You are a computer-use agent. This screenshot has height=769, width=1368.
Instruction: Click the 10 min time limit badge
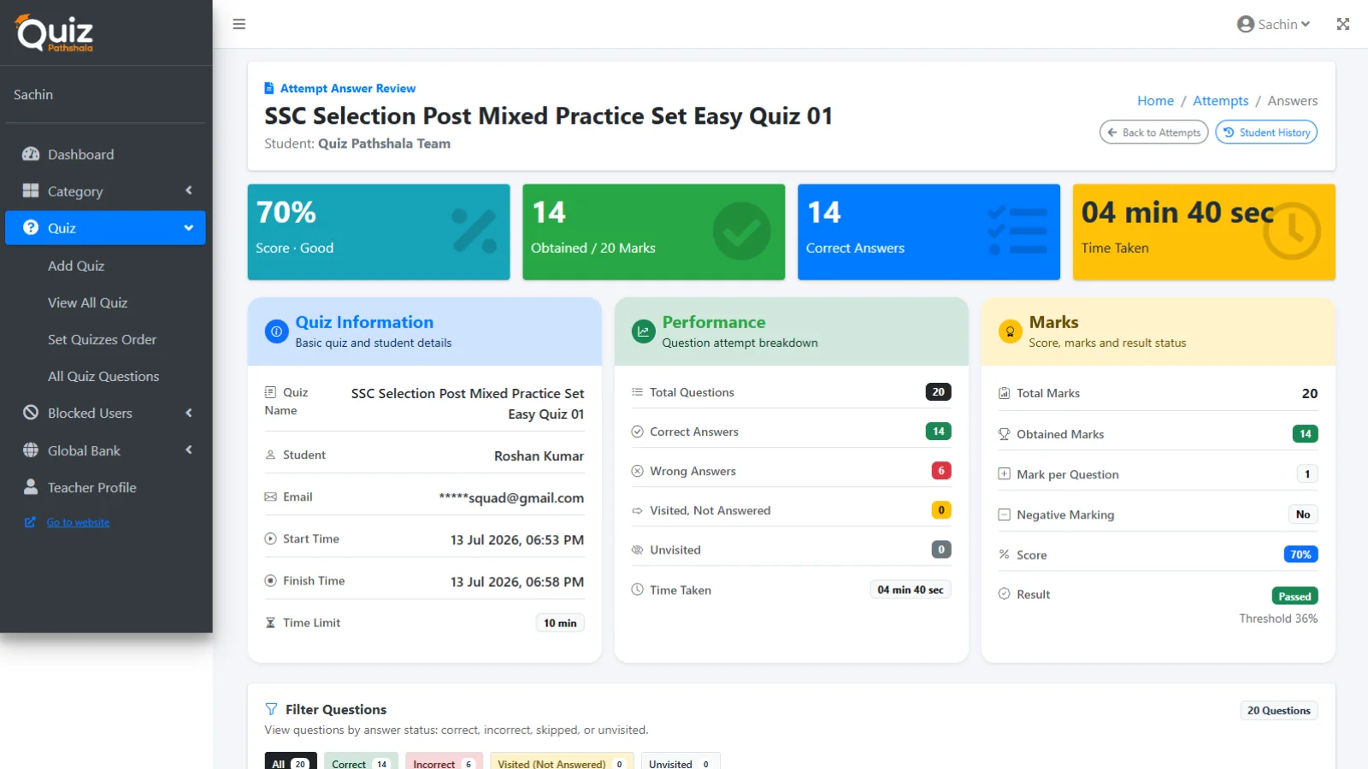[x=560, y=623]
